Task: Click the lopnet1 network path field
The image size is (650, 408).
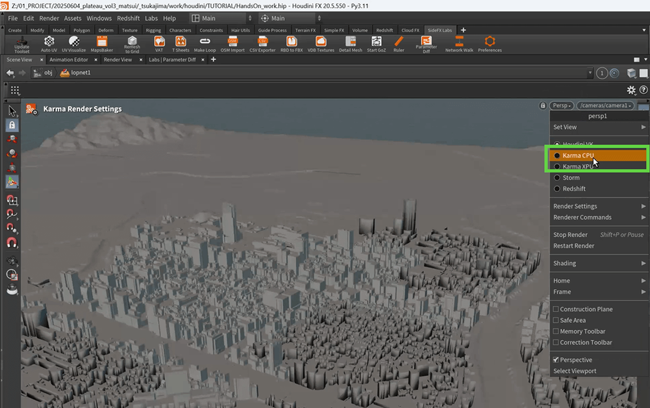Action: [x=80, y=73]
